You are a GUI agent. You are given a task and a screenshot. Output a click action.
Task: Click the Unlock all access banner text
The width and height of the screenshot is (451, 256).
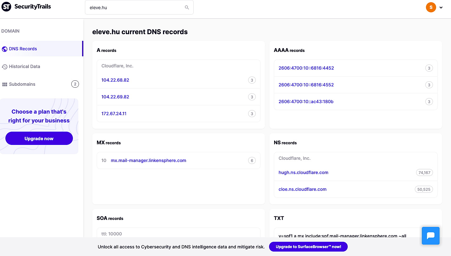coord(181,247)
